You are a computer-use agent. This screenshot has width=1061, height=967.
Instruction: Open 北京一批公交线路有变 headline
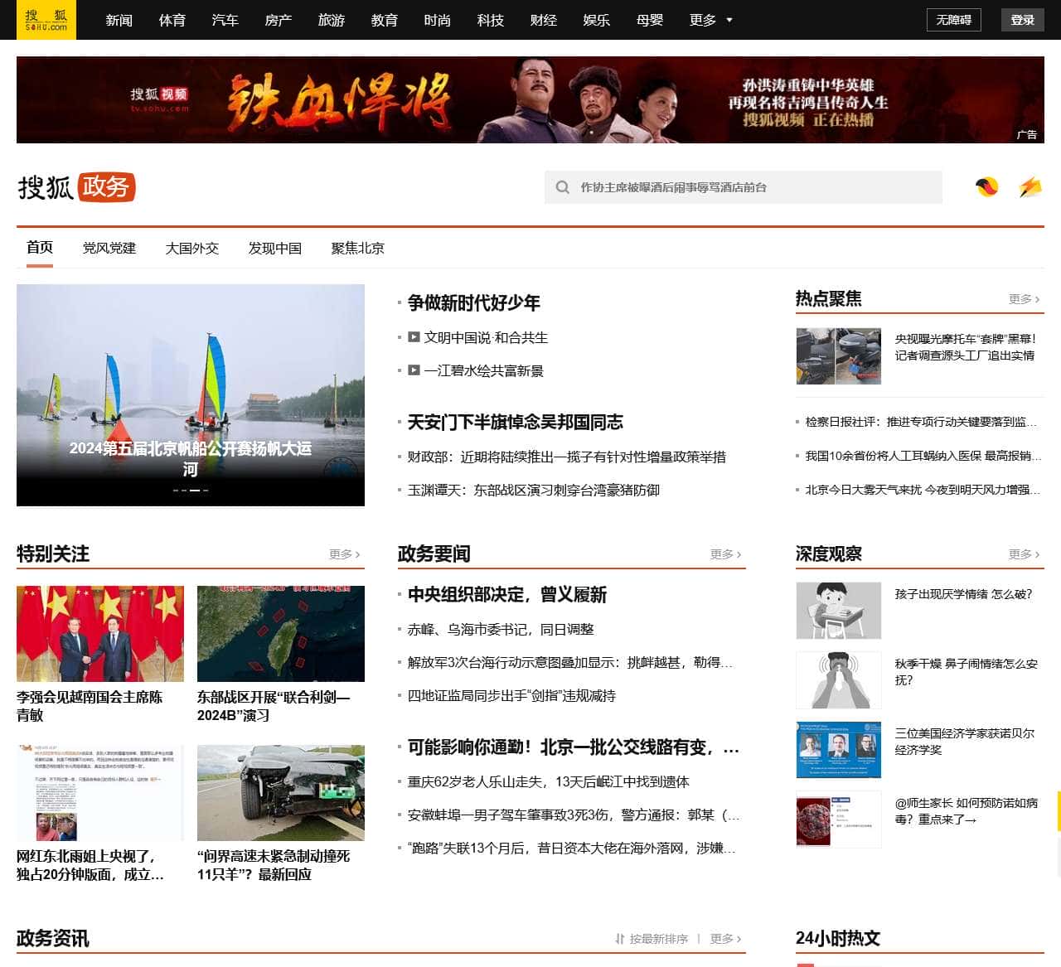pyautogui.click(x=574, y=747)
